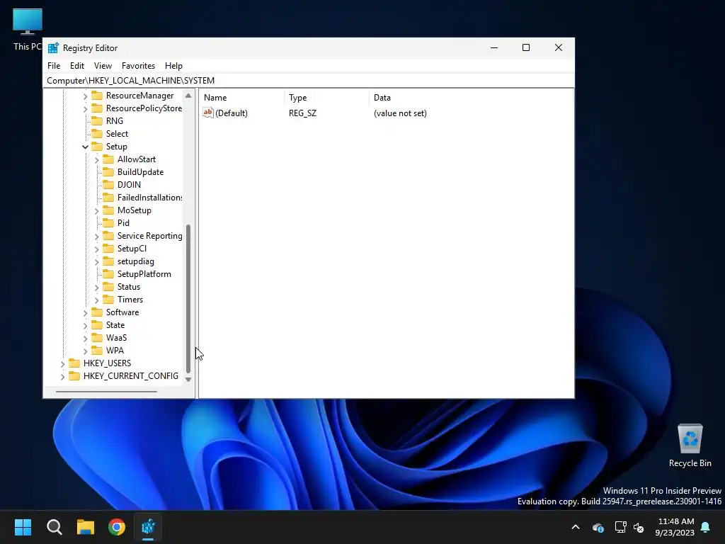The width and height of the screenshot is (725, 544).
Task: Expand the State key
Action: tap(85, 326)
